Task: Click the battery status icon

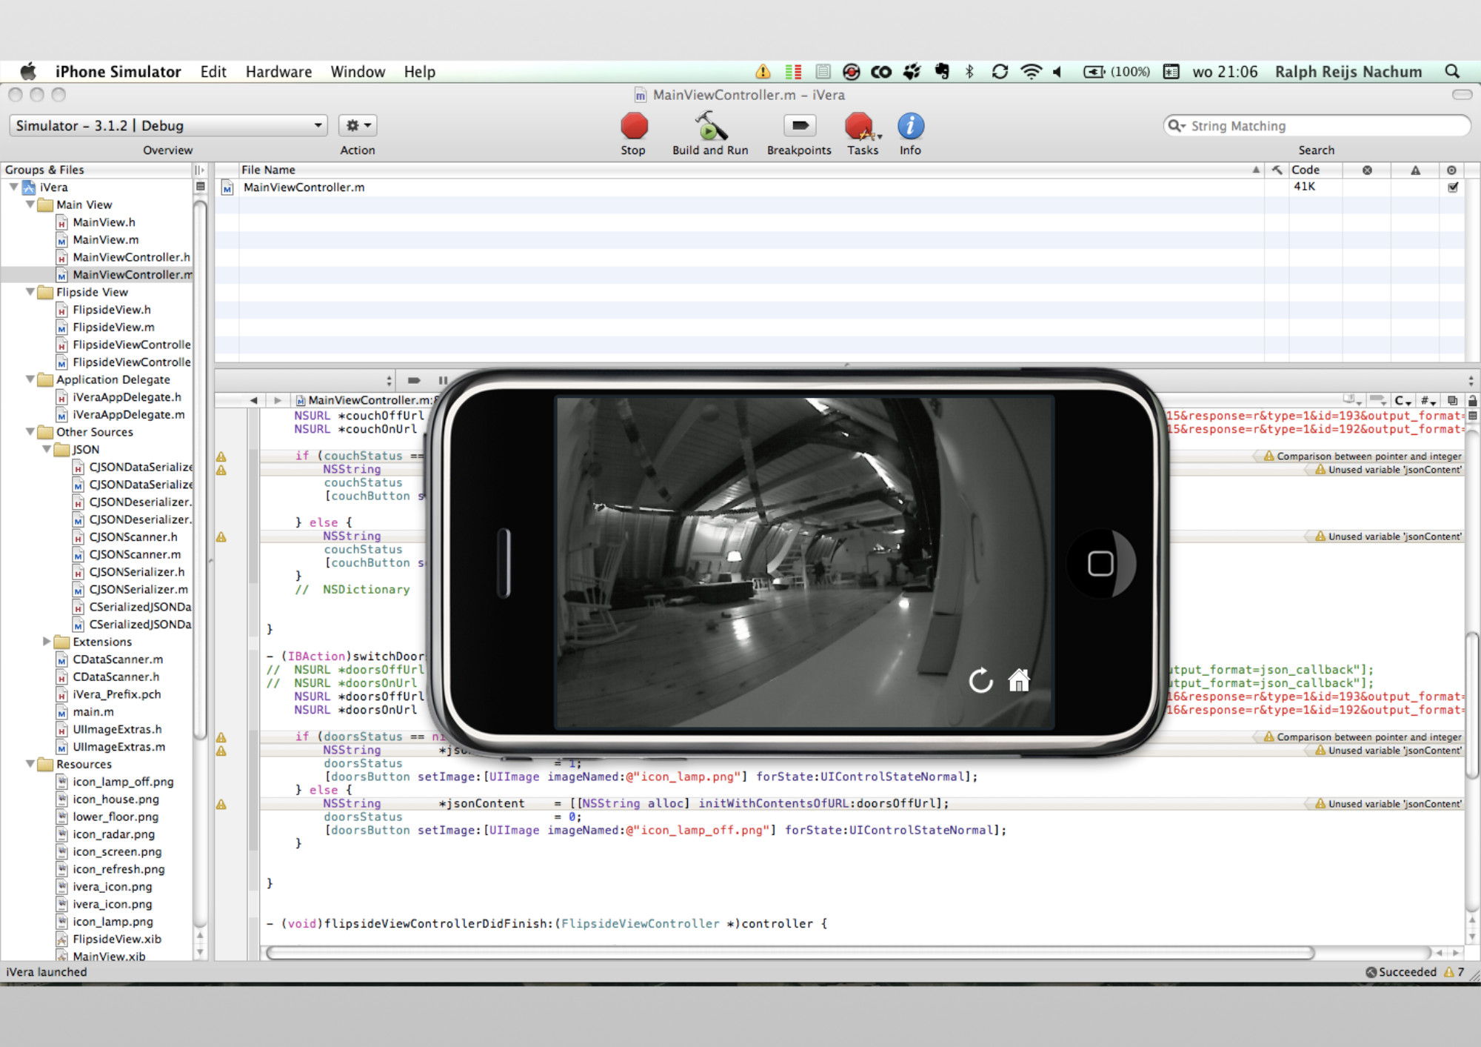Action: coord(1116,72)
